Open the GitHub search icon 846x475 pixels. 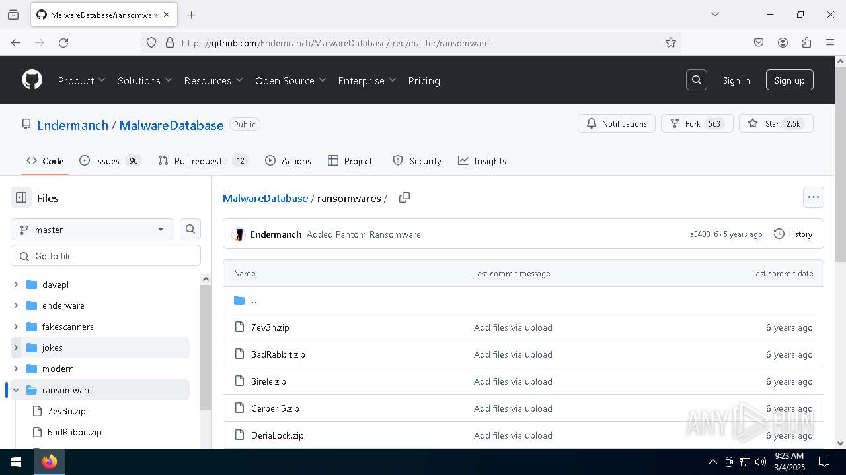click(697, 80)
